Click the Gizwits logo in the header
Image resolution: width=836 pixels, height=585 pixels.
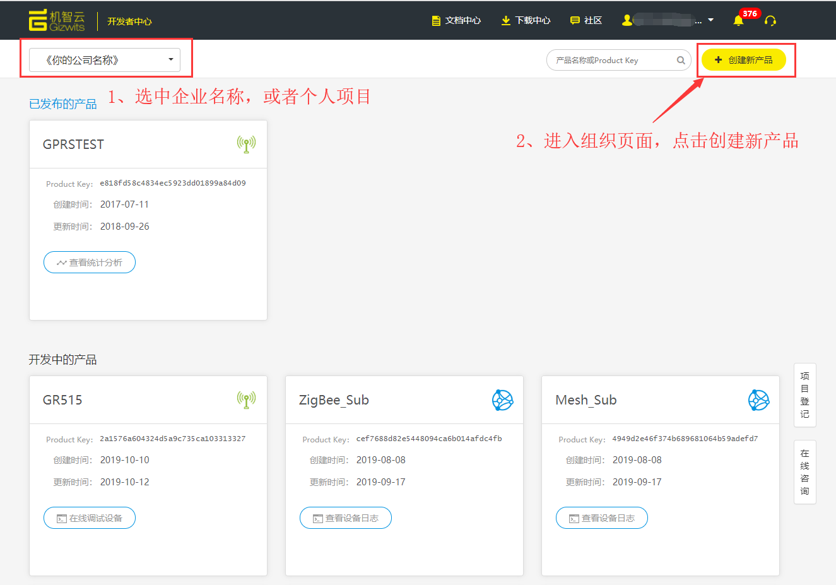click(x=57, y=21)
